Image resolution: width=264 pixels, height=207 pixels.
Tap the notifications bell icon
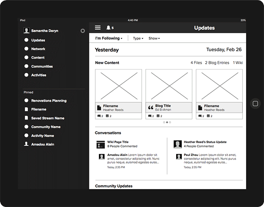[x=108, y=28]
